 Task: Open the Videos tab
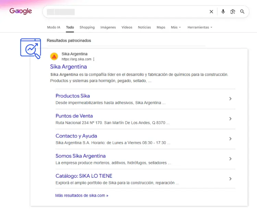[127, 27]
